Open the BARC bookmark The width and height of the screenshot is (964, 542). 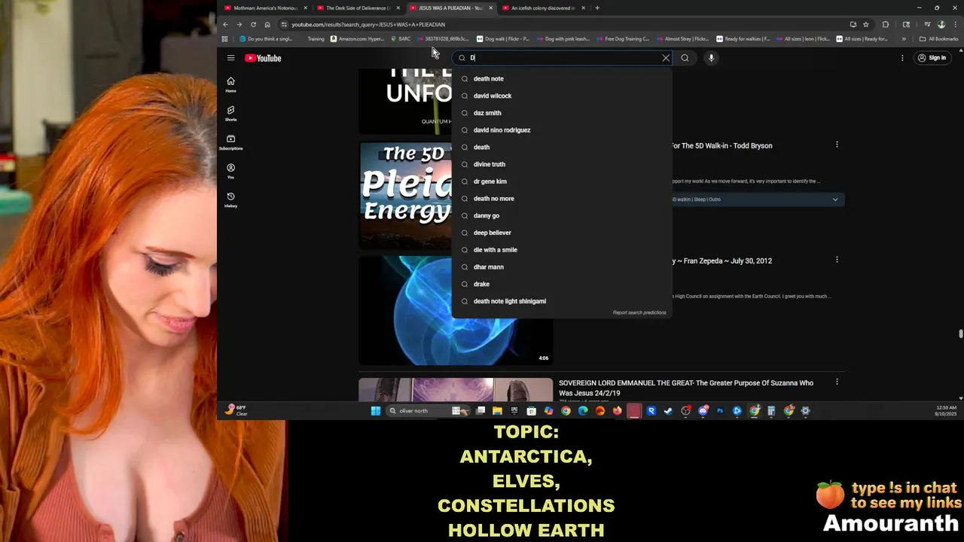[401, 39]
